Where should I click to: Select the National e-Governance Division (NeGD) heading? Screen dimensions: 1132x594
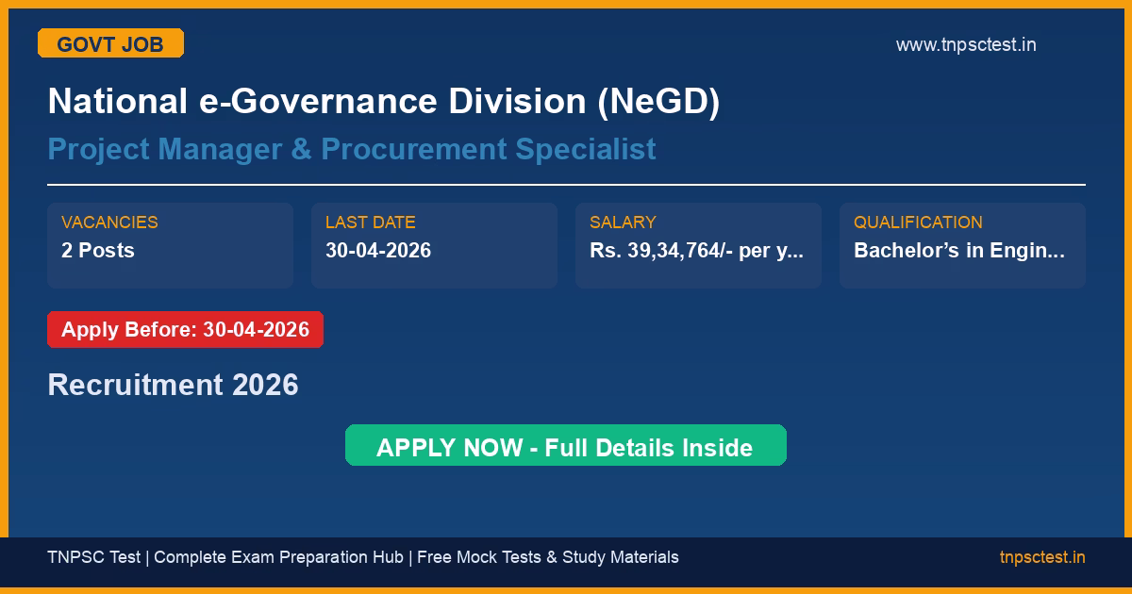coord(383,102)
